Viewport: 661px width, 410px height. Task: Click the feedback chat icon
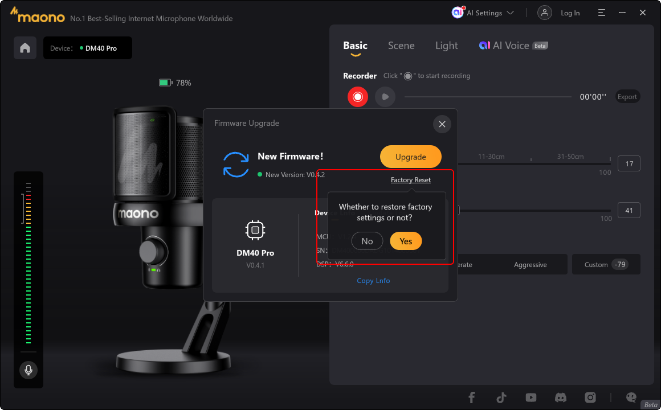point(631,397)
